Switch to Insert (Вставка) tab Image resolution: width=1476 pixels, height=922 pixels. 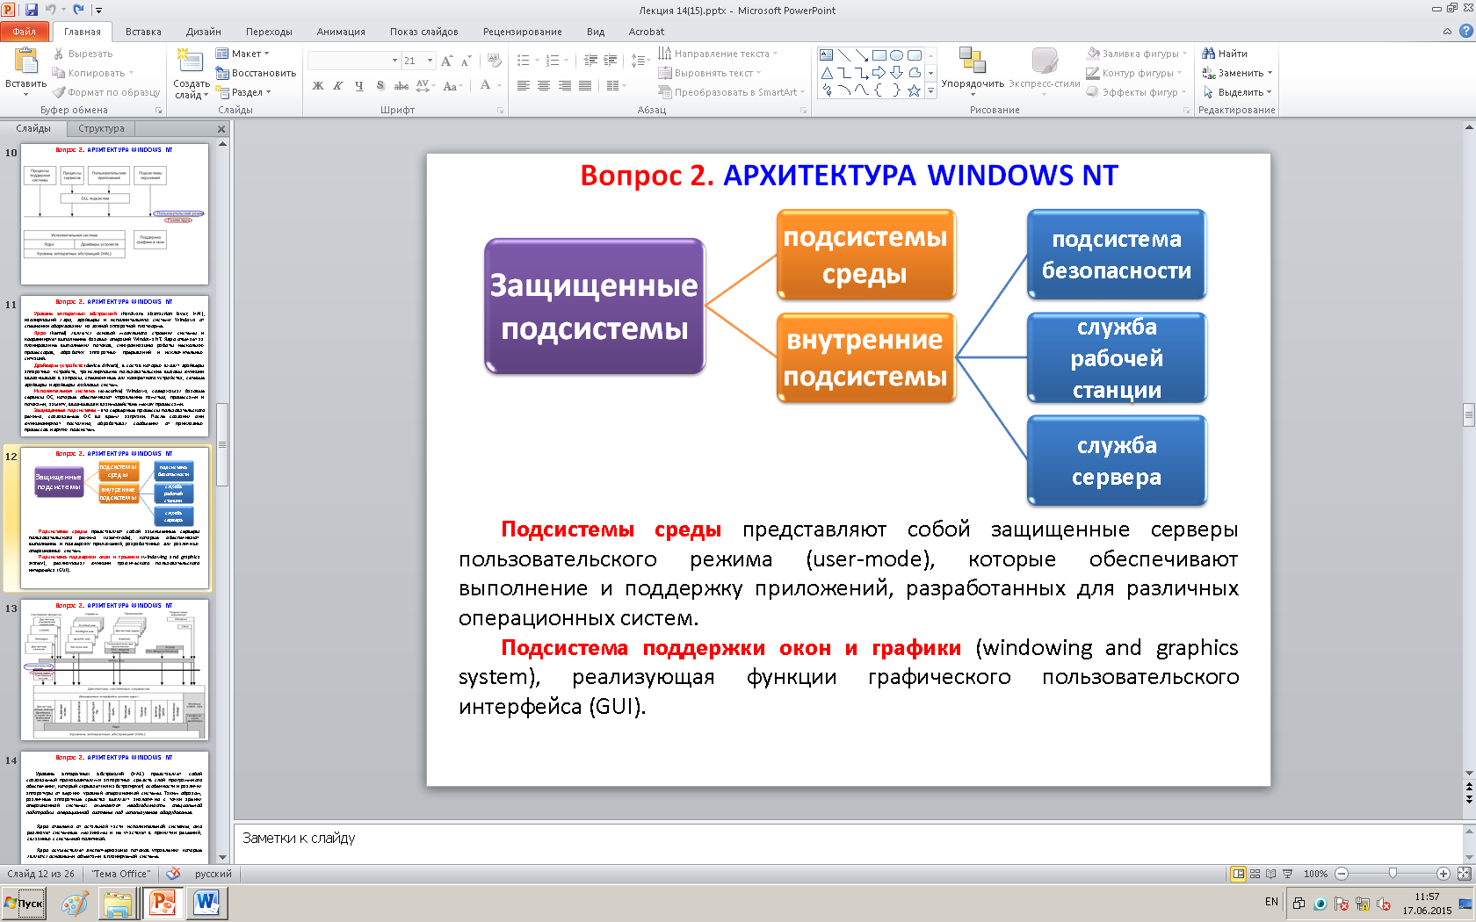pyautogui.click(x=143, y=32)
